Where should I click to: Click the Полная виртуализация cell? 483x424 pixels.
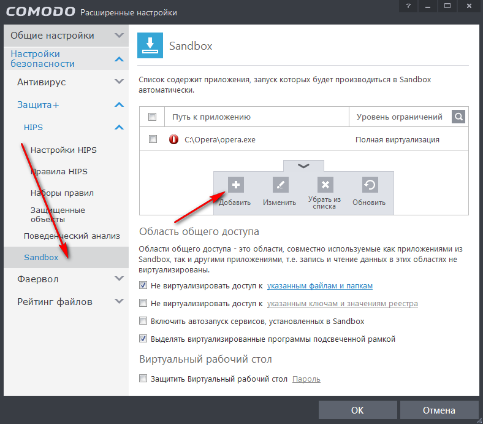tap(397, 140)
